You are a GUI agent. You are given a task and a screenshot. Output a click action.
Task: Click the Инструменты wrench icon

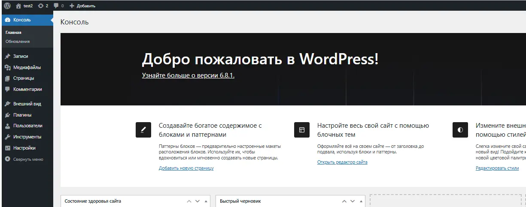click(7, 137)
